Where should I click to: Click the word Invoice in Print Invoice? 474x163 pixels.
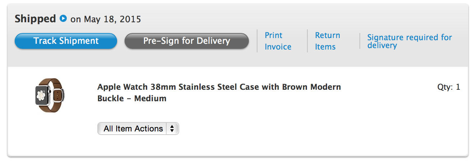pyautogui.click(x=278, y=47)
